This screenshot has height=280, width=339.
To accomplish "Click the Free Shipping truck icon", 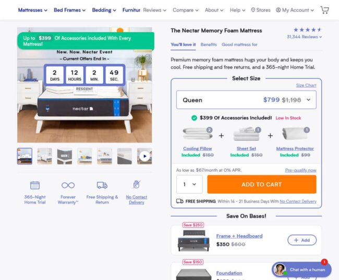I will pos(102,185).
